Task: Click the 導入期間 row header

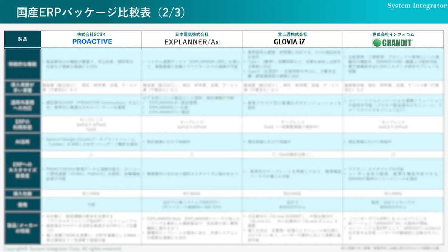Action: [x=22, y=194]
